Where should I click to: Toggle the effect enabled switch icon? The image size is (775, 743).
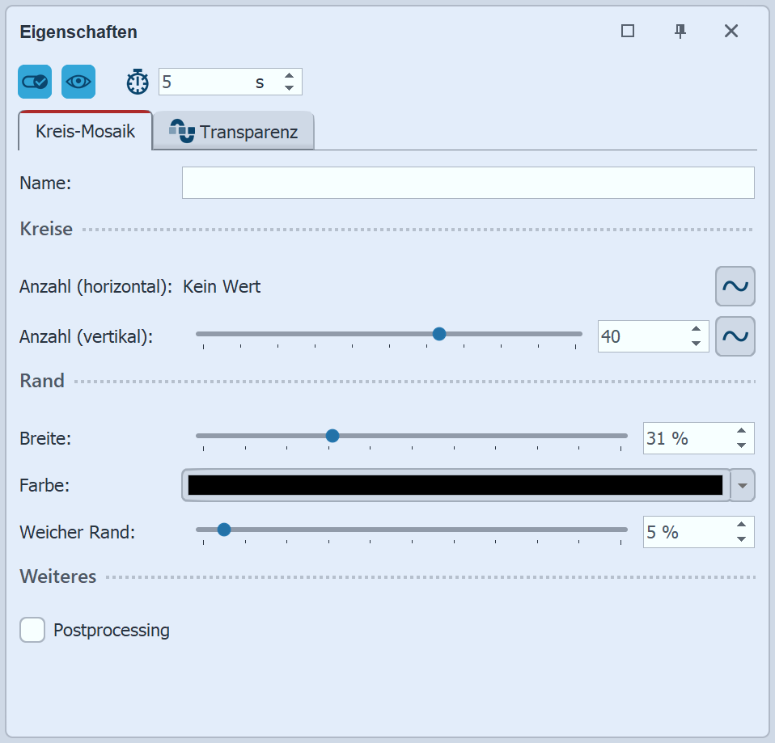[35, 82]
